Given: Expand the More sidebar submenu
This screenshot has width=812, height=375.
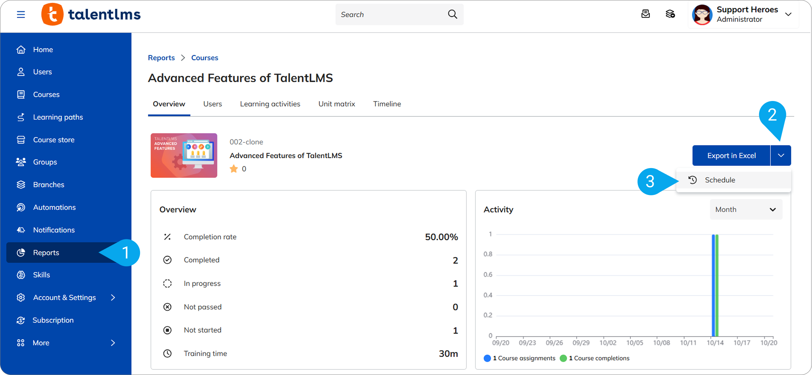Looking at the screenshot, I should click(x=113, y=343).
